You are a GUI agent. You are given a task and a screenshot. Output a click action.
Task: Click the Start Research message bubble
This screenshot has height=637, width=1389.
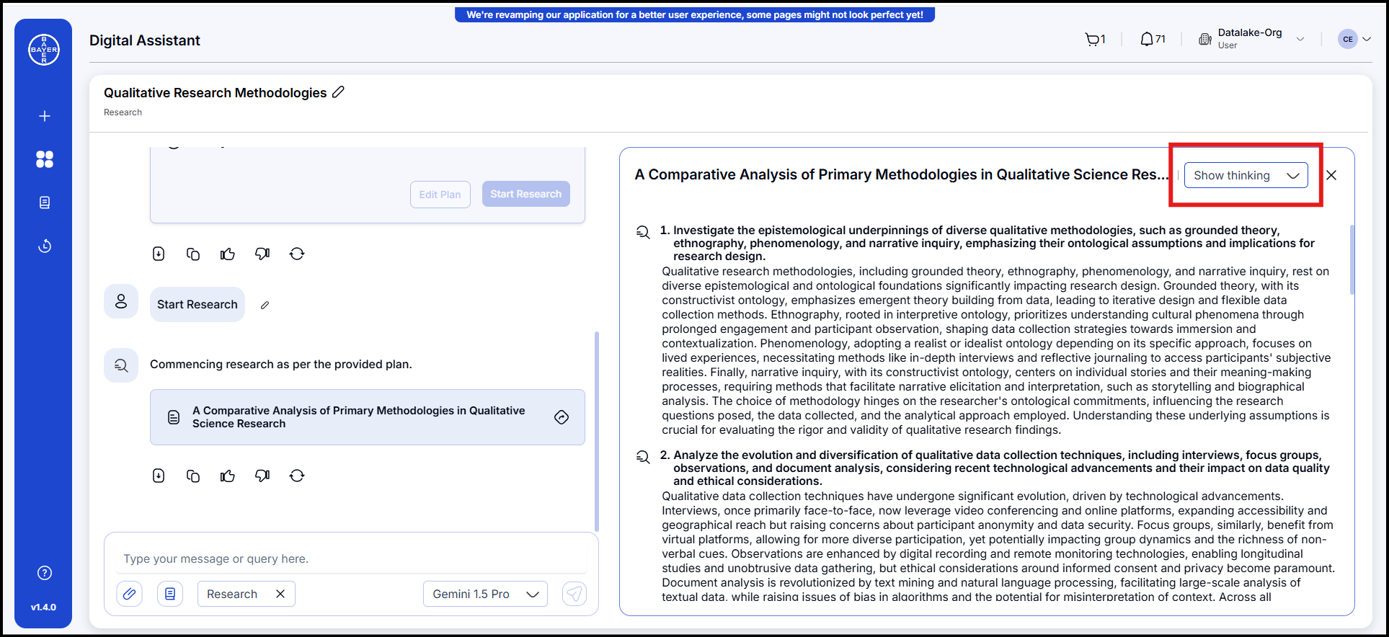(198, 305)
